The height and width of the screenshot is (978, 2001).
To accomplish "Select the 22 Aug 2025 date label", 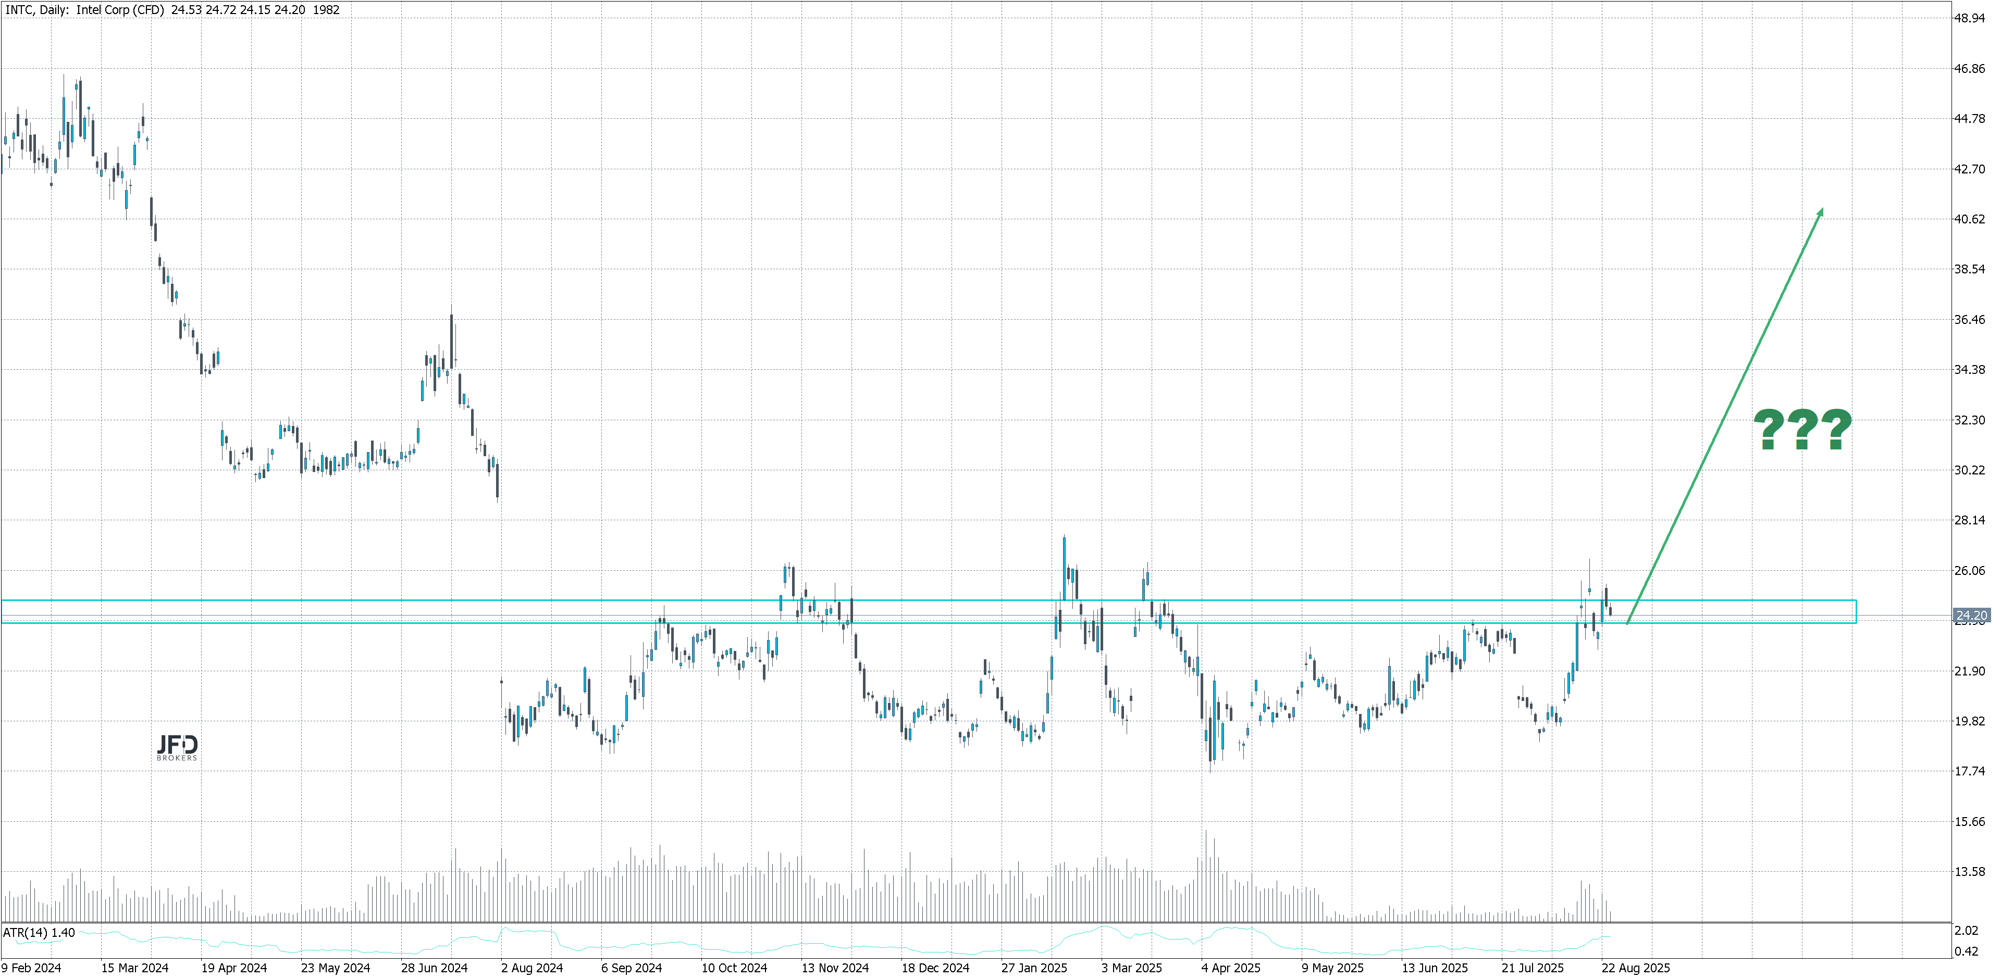I will (1635, 968).
